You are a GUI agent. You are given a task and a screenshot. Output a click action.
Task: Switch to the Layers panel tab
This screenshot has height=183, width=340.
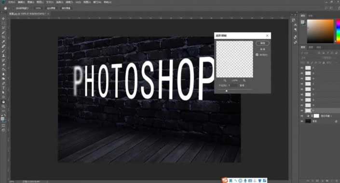tap(303, 47)
